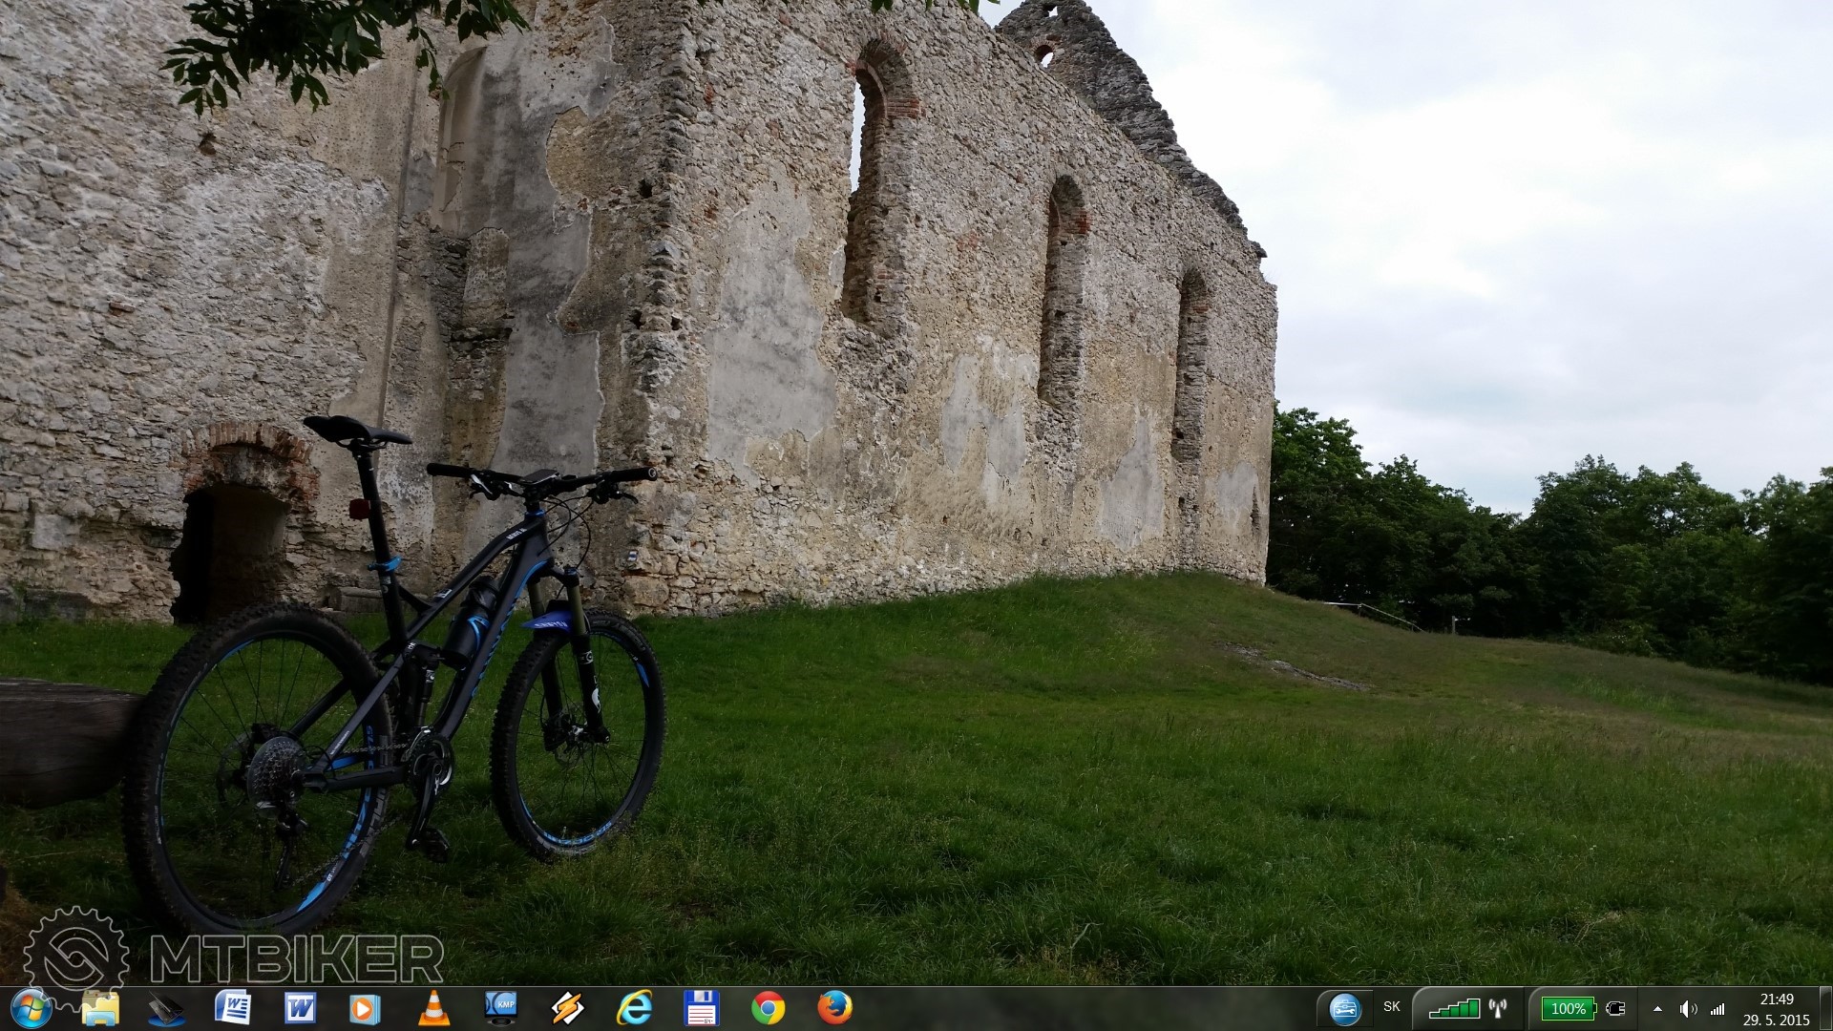Launch the laptop utility taskbar icon
1833x1031 pixels.
[x=166, y=1008]
